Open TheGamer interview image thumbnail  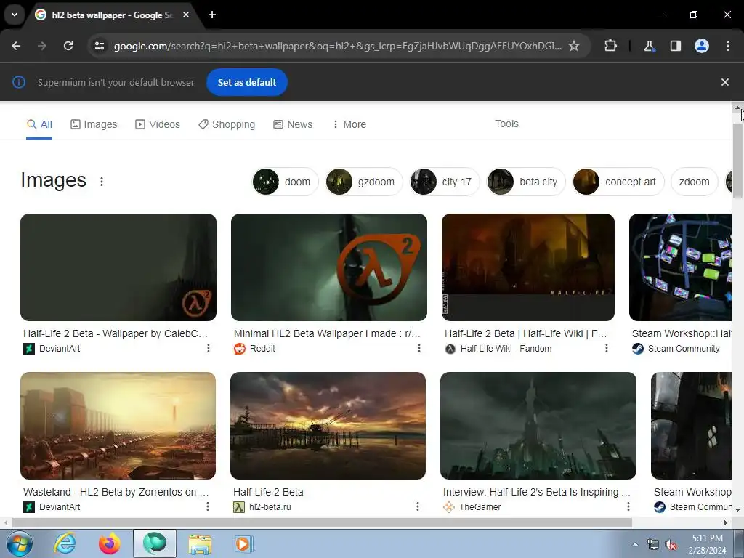[x=538, y=426]
